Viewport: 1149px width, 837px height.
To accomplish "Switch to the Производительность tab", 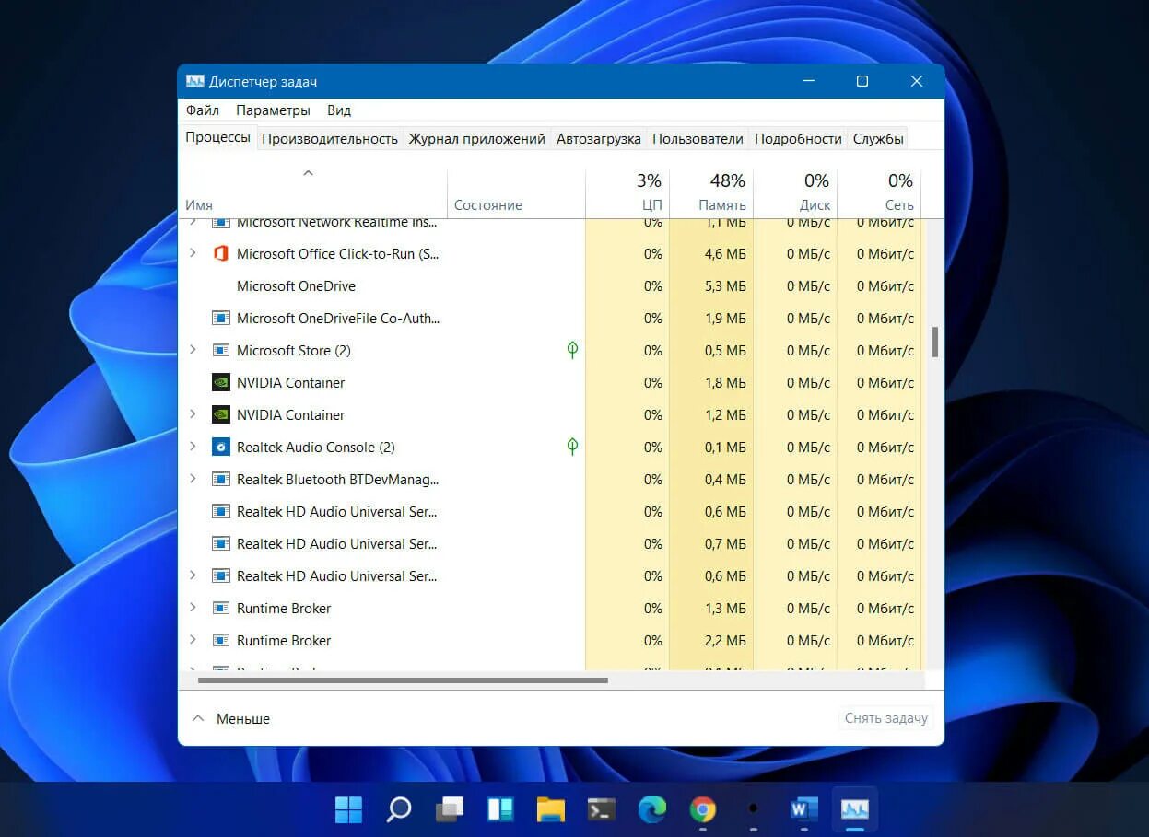I will click(330, 139).
